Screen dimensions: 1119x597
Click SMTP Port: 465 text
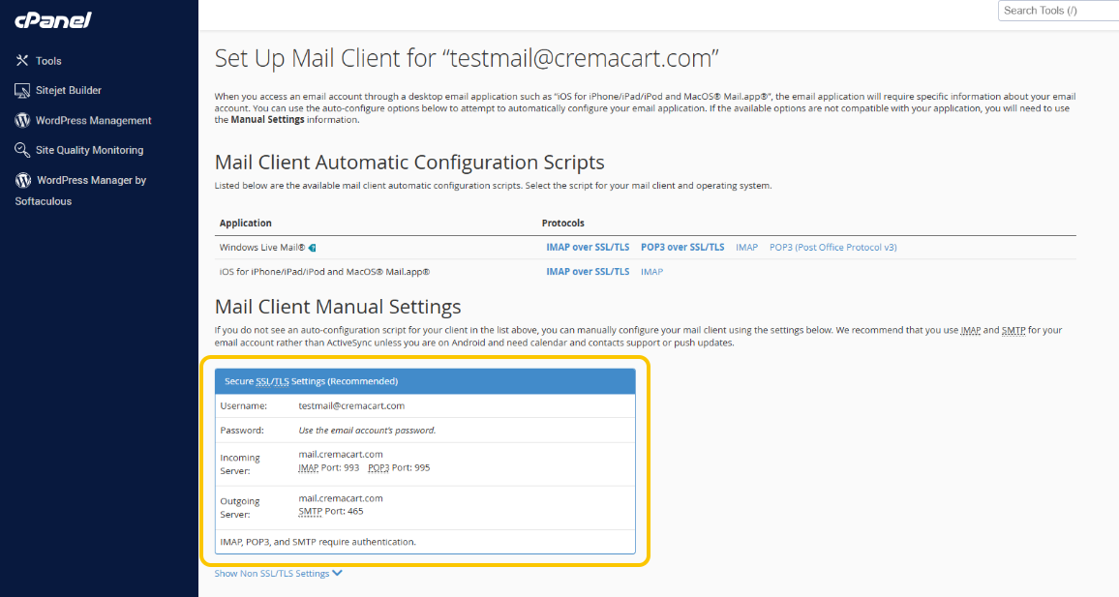coord(330,512)
